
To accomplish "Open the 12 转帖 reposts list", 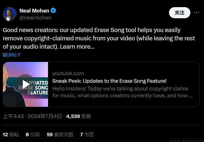I will (x=11, y=135).
